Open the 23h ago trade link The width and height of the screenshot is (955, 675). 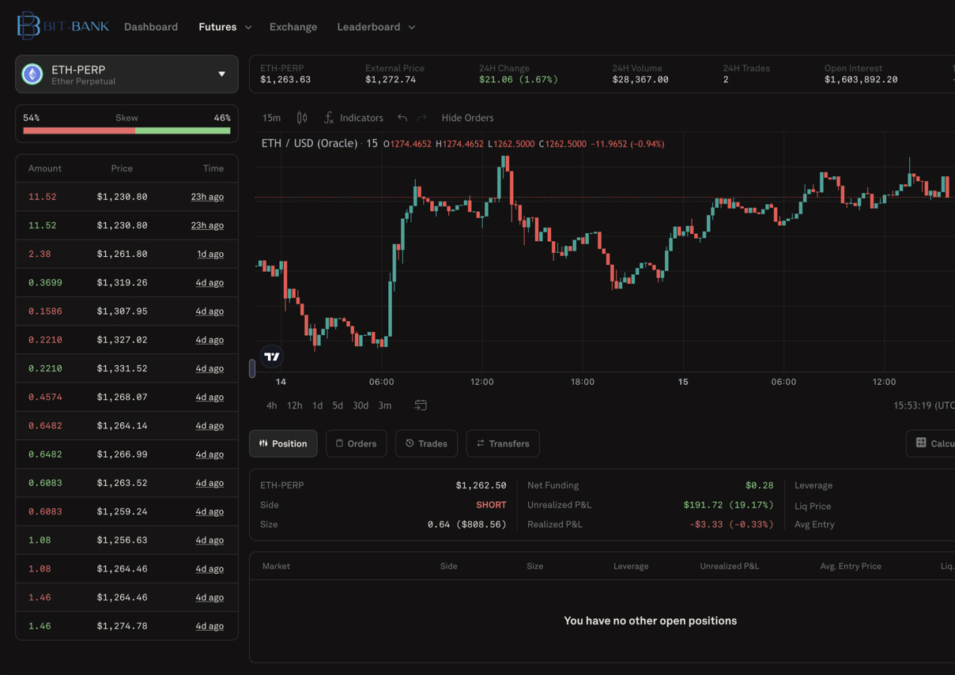click(207, 196)
